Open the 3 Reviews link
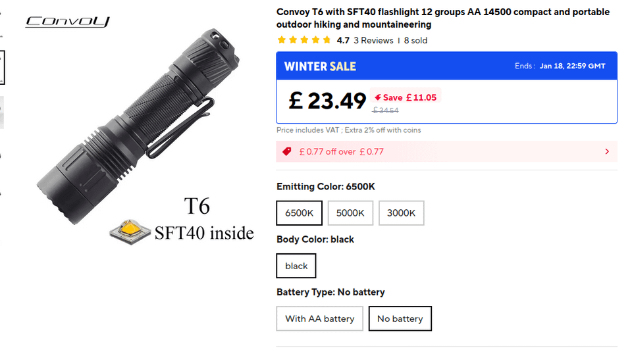This screenshot has height=350, width=632. (x=373, y=40)
